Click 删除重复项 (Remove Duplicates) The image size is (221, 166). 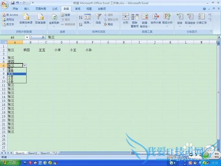coord(135,20)
